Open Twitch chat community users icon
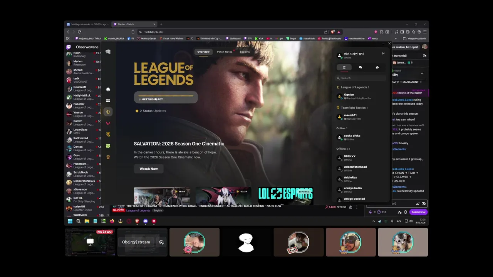493x277 pixels. point(424,56)
